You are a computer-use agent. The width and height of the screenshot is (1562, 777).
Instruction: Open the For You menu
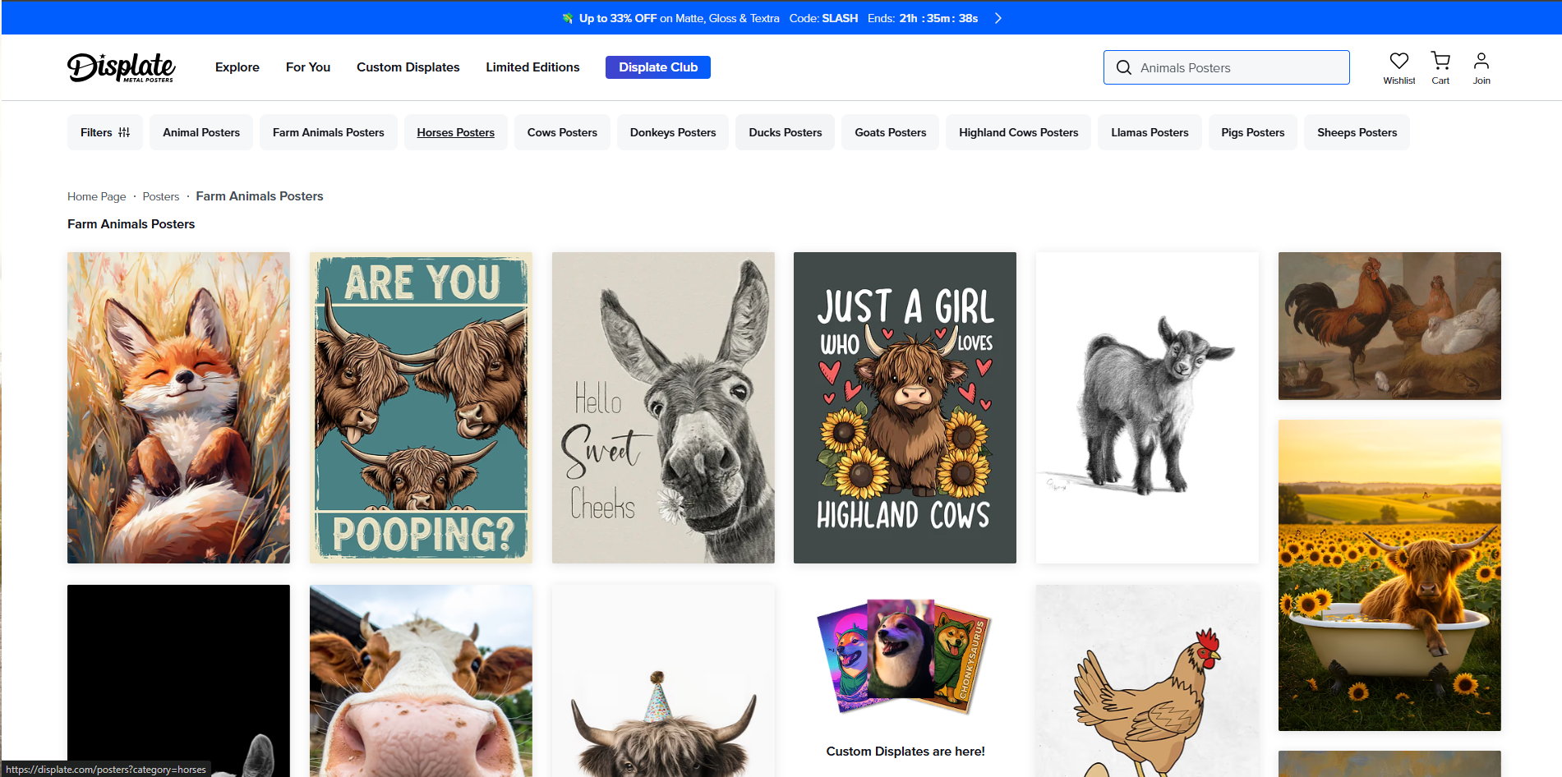307,67
